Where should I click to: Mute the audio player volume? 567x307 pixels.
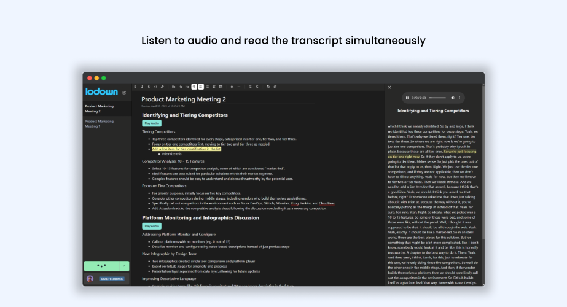[x=452, y=98]
